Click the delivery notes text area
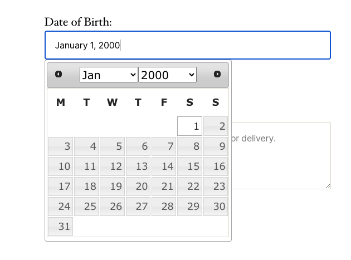 click(x=281, y=161)
